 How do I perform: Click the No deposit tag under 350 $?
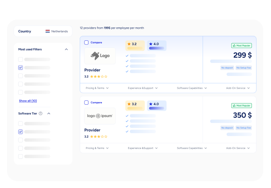click(x=227, y=128)
